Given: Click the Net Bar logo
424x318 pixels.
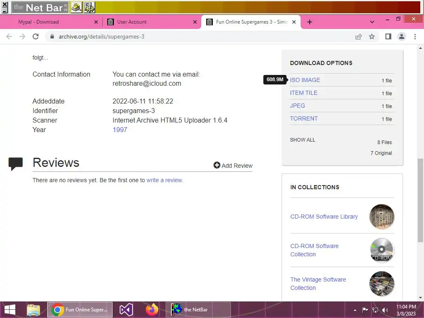Looking at the screenshot, I should [x=40, y=7].
